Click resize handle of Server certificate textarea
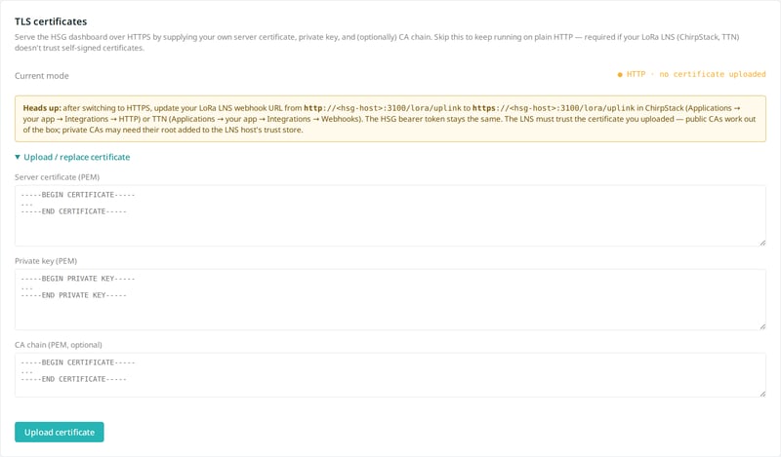 [762, 243]
